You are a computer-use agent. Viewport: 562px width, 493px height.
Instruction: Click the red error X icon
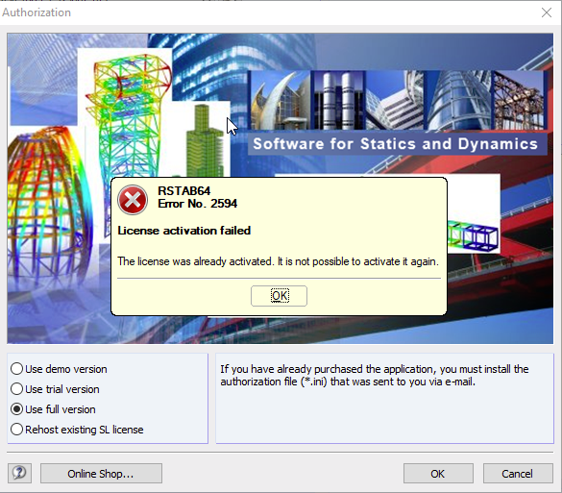133,200
